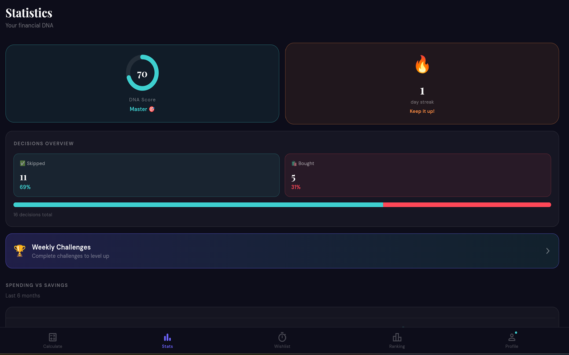The width and height of the screenshot is (569, 355).
Task: Click the teal skipped portion of decisions bar
Action: coord(198,205)
